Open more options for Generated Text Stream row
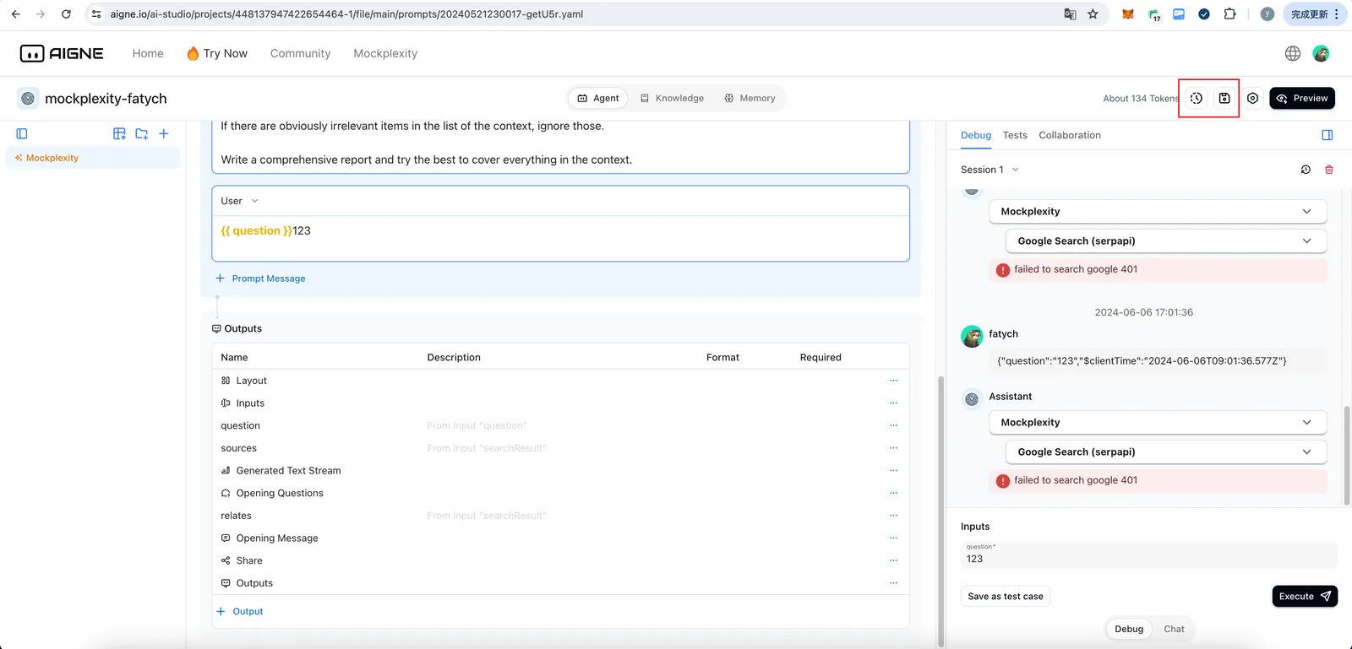Viewport: 1352px width, 649px height. [x=893, y=470]
